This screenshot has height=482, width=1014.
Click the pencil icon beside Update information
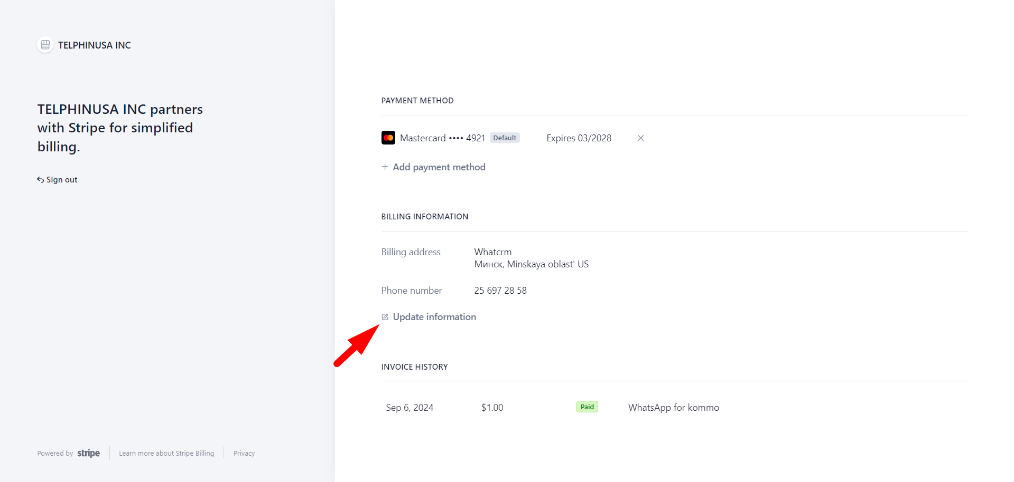[385, 317]
